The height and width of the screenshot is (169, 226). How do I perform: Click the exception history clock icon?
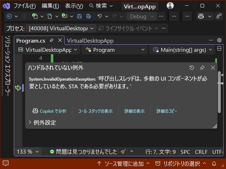click(x=192, y=68)
